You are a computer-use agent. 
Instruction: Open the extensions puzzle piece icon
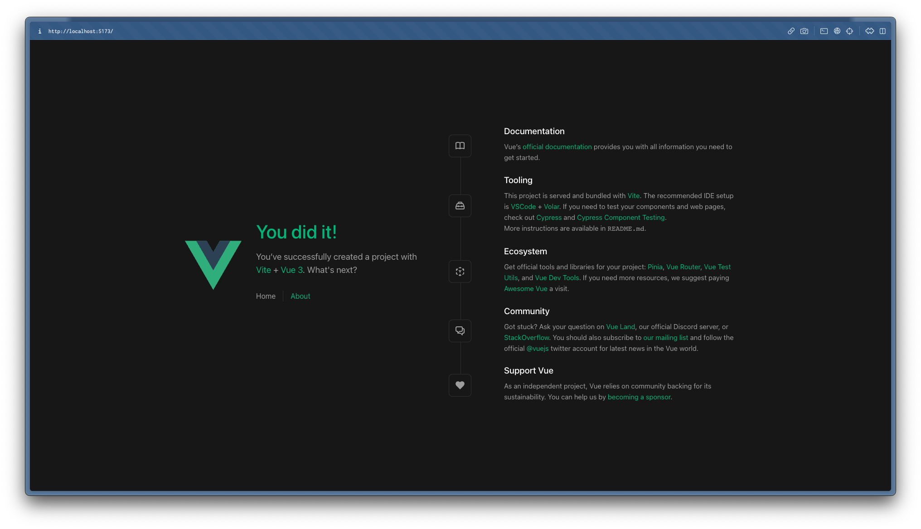pos(870,31)
